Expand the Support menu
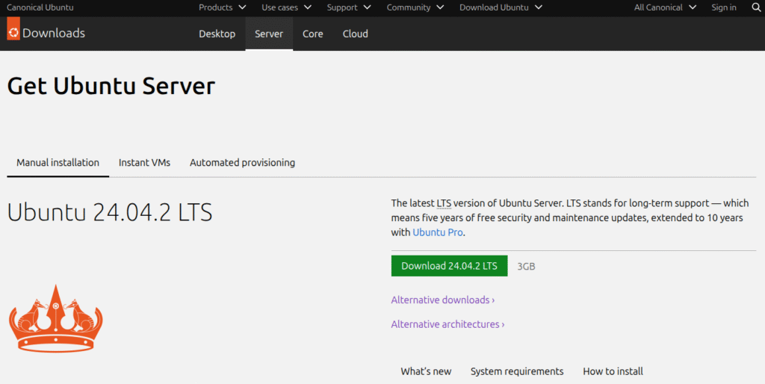 point(348,7)
